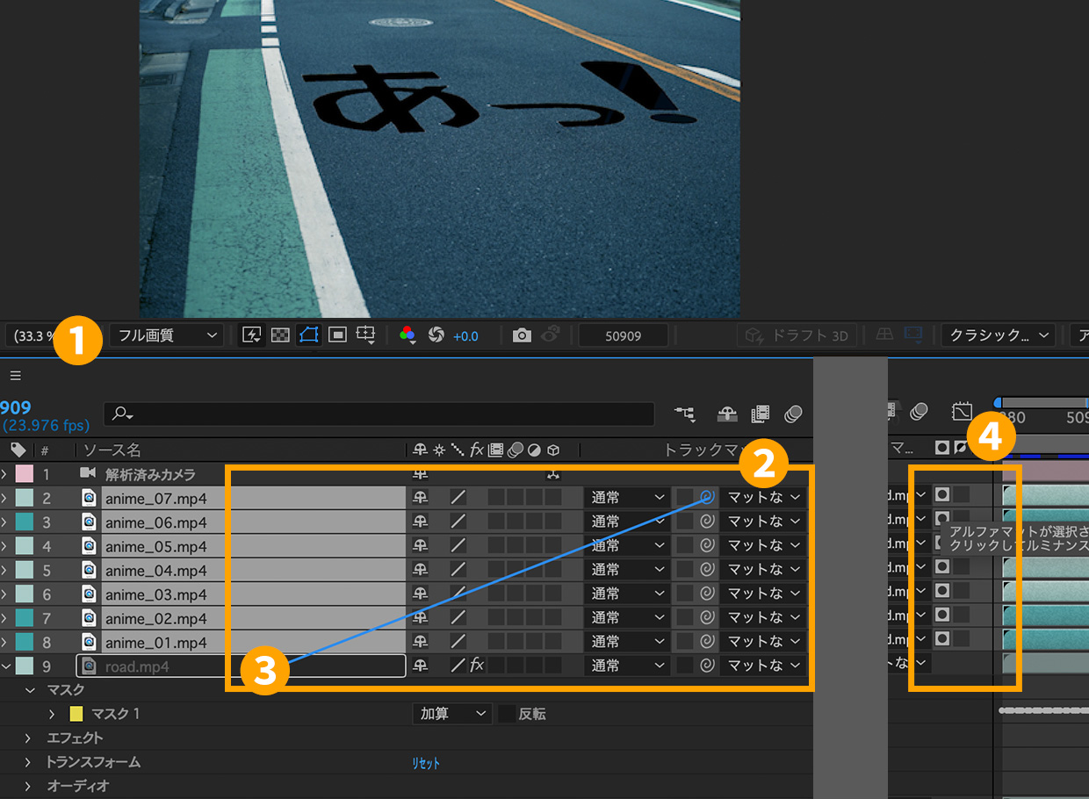Click the label color of anime_02.mp4

pyautogui.click(x=24, y=617)
